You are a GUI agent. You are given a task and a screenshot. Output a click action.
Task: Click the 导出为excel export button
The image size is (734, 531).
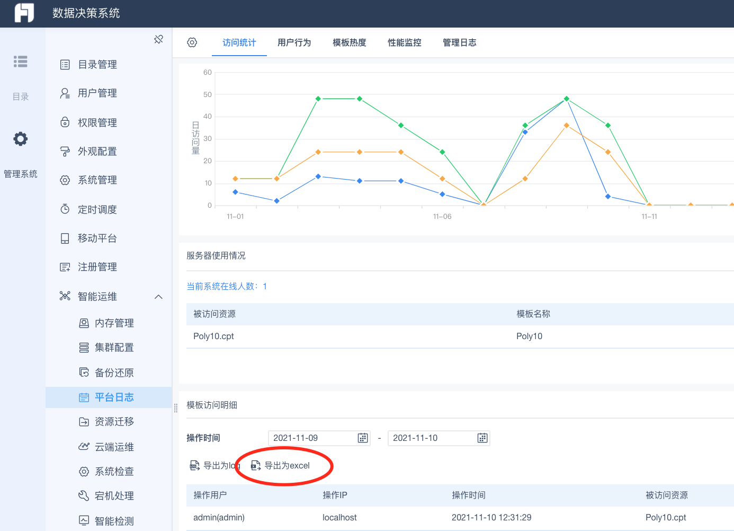click(280, 465)
